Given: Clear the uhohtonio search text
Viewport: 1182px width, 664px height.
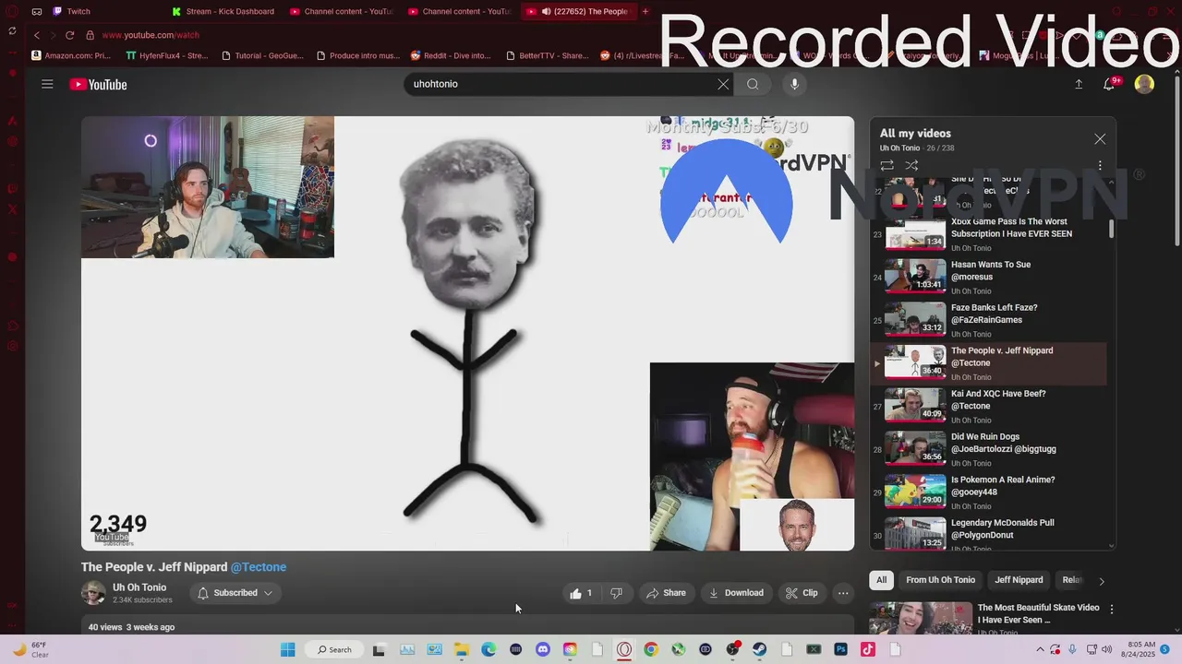Looking at the screenshot, I should [x=723, y=84].
